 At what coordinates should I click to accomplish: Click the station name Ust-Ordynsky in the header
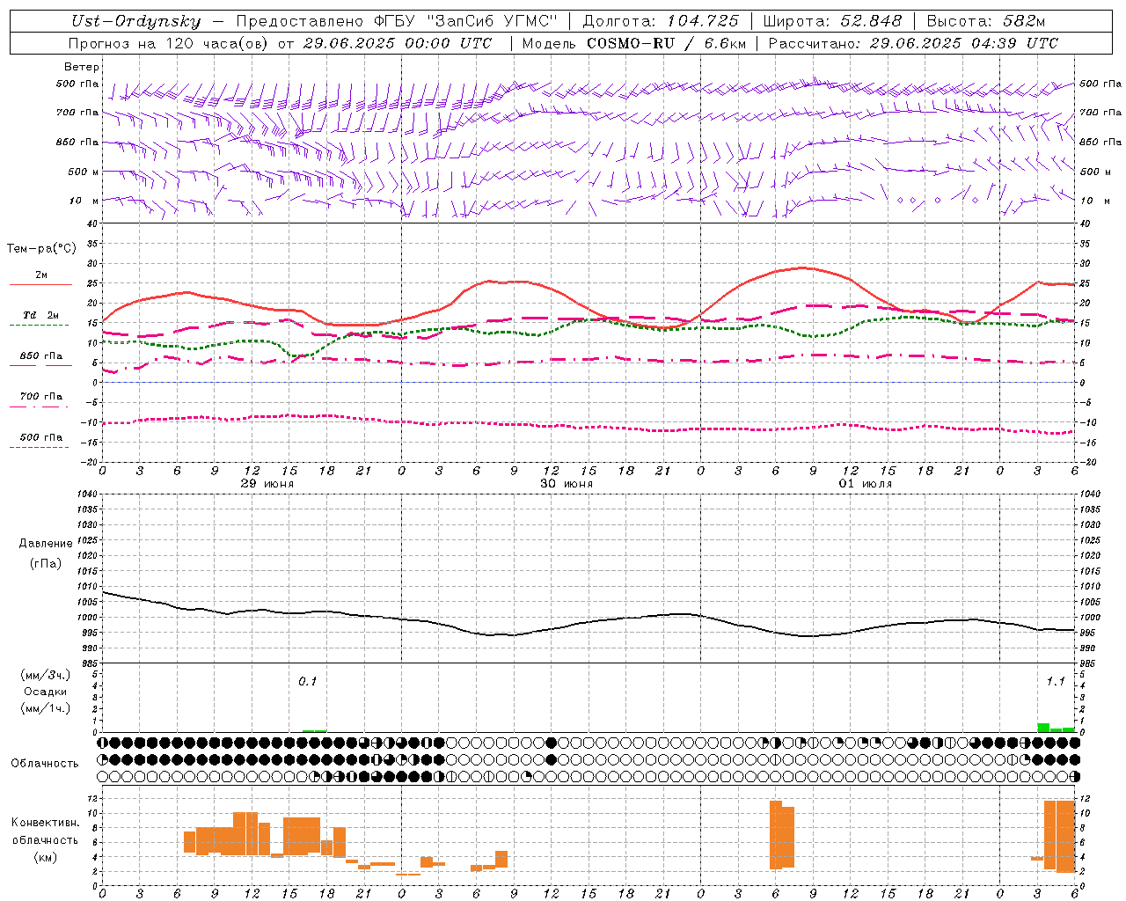[x=135, y=22]
